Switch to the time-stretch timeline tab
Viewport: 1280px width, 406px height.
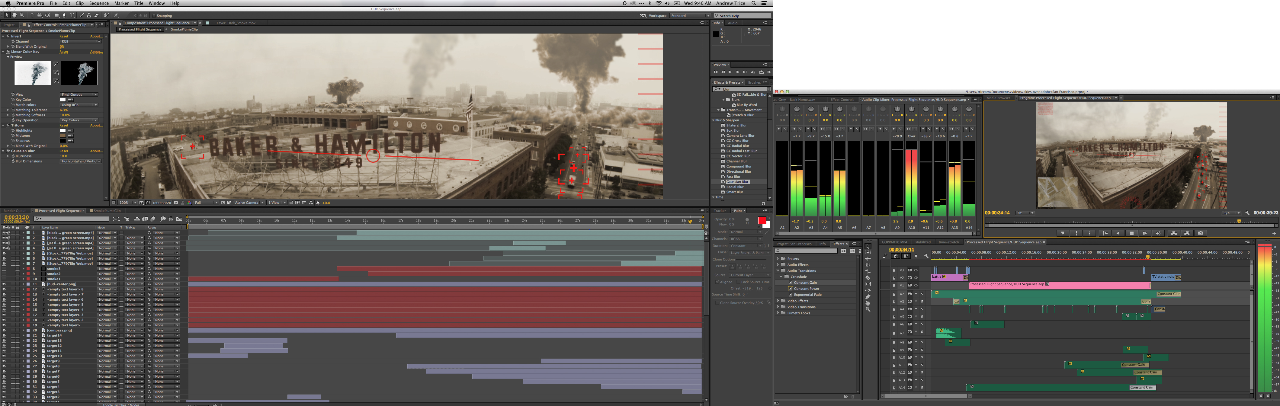[948, 242]
